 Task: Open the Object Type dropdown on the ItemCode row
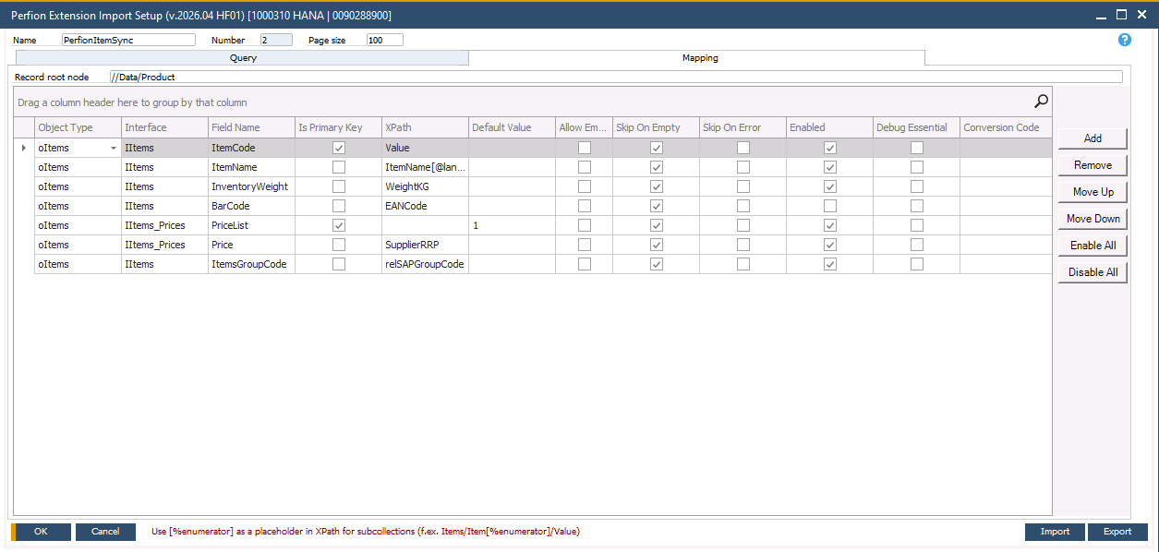(113, 148)
